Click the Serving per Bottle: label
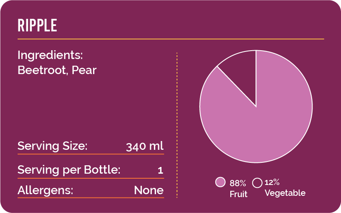The width and height of the screenshot is (341, 213). coord(69,170)
